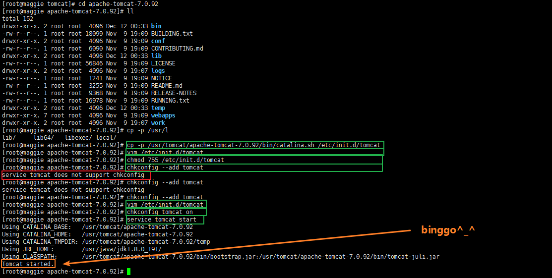Screen dimensions: 552x278
Task: Click the 'webapps' directory name
Action: click(x=163, y=115)
